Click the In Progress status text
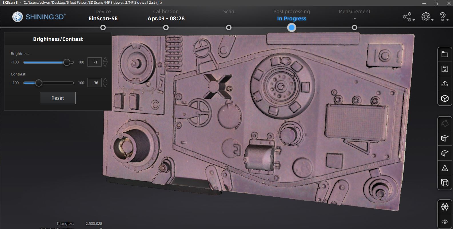This screenshot has height=229, width=453. 292,19
